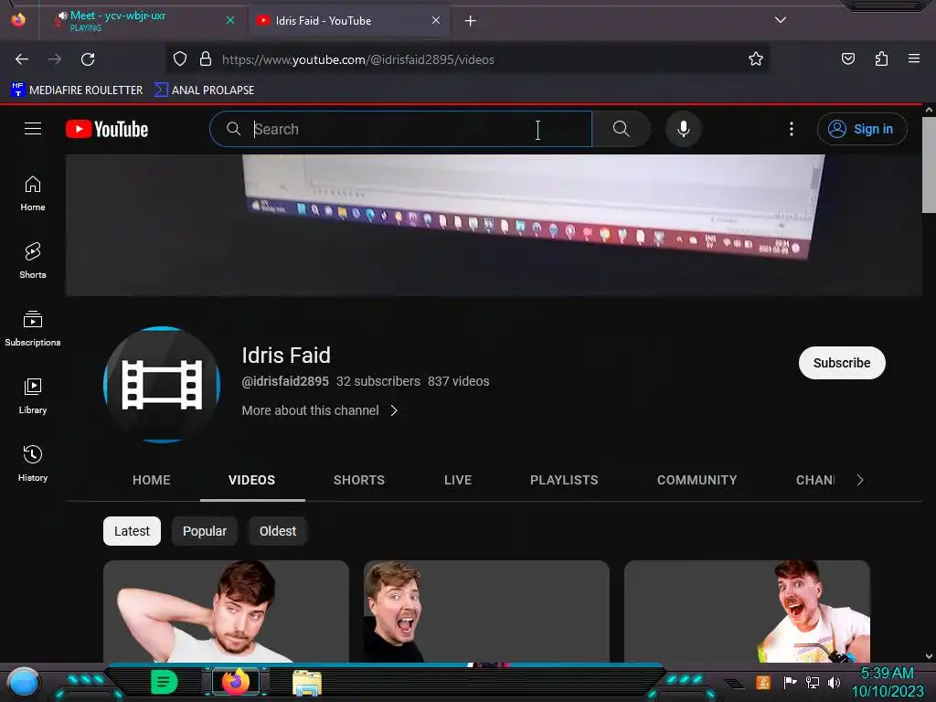936x702 pixels.
Task: View site security padlock info
Action: [206, 59]
